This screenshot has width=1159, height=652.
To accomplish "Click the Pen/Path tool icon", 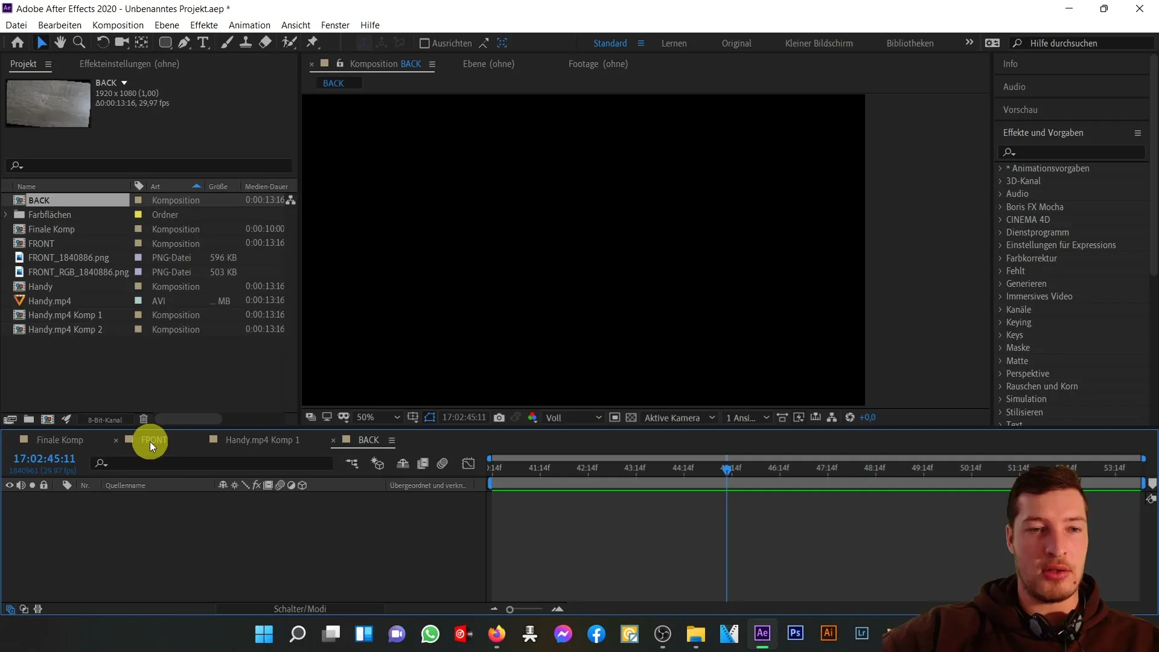I will pos(184,42).
